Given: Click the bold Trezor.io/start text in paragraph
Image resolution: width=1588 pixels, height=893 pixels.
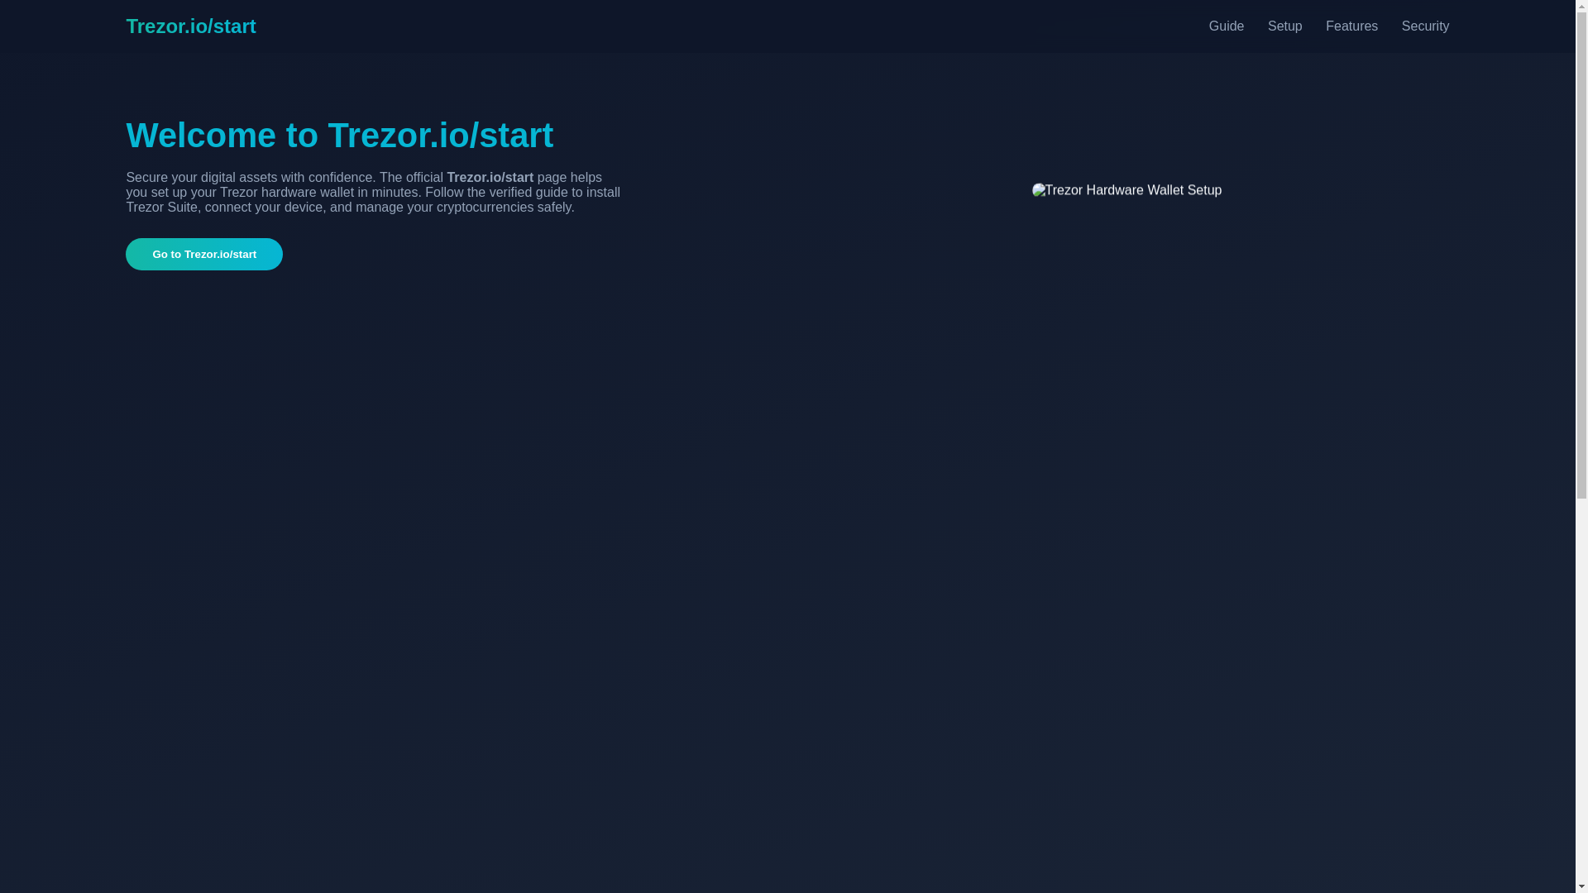Looking at the screenshot, I should [490, 177].
